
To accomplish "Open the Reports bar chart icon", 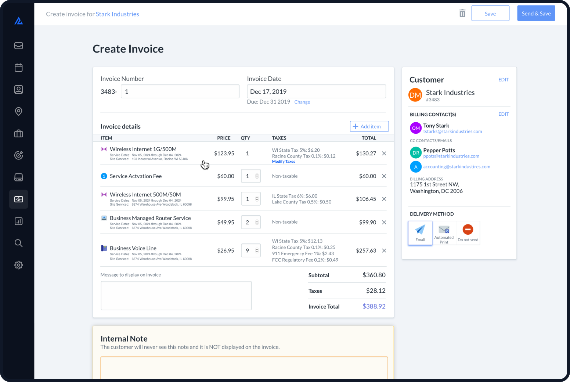I will [18, 221].
